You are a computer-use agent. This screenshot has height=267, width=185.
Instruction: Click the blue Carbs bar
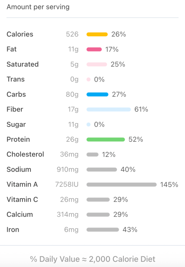click(x=97, y=94)
